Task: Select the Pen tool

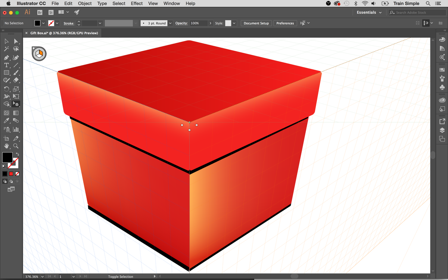Action: click(x=6, y=58)
